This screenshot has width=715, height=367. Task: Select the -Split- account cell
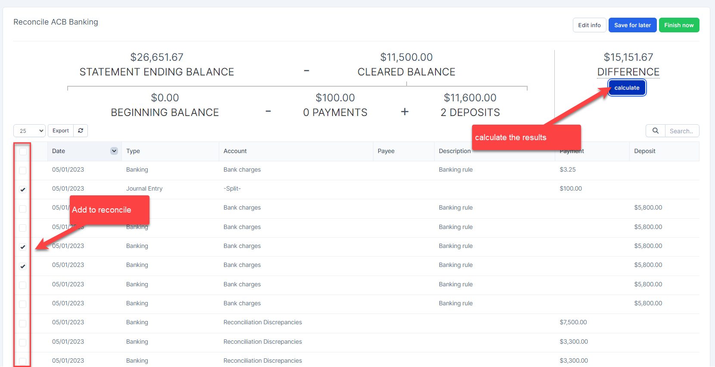pos(232,188)
